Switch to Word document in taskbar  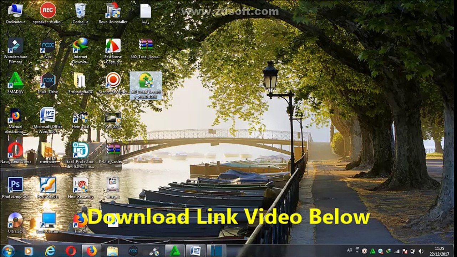pos(196,251)
